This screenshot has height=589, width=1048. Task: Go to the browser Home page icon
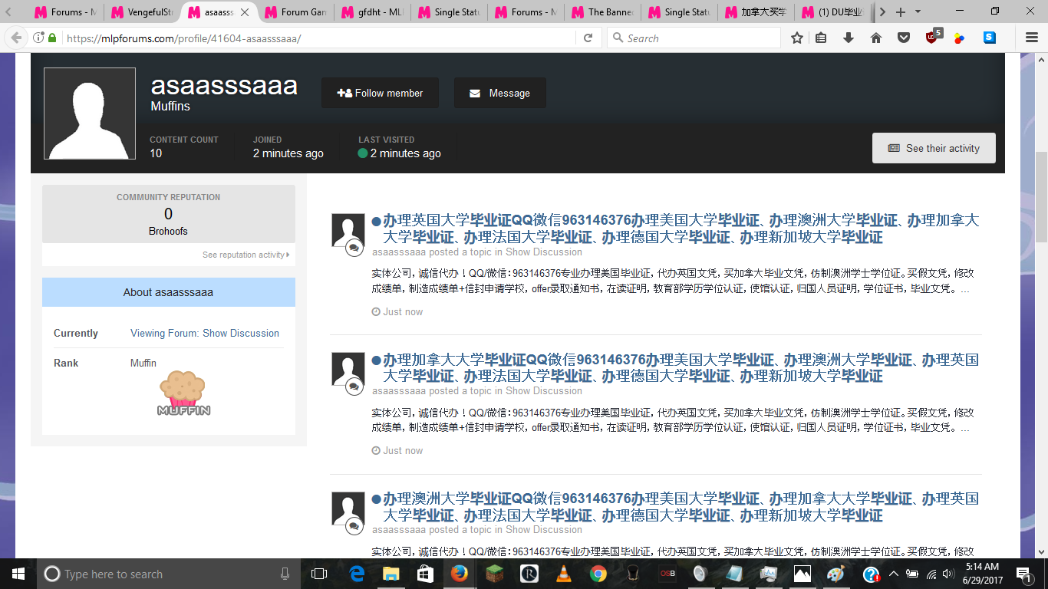[x=876, y=38]
